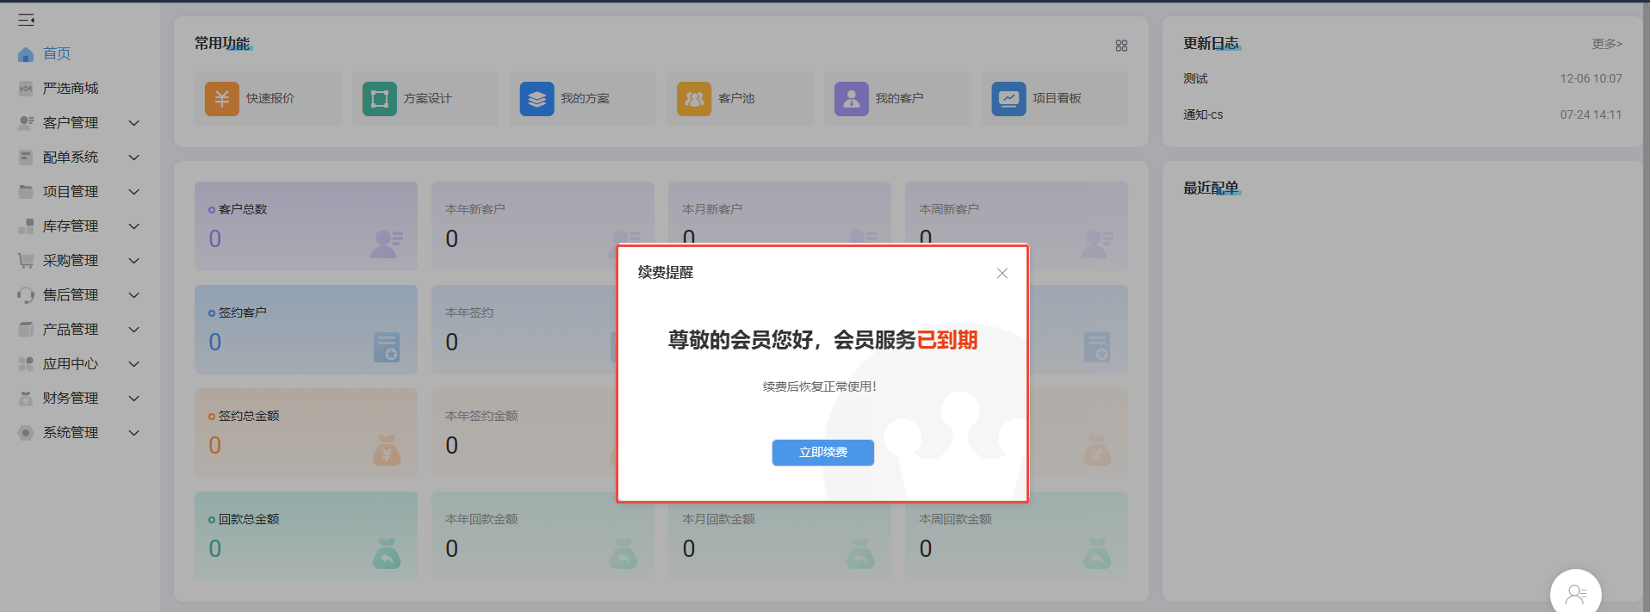Expand the 应用中心 chevron
This screenshot has width=1650, height=612.
(x=133, y=364)
